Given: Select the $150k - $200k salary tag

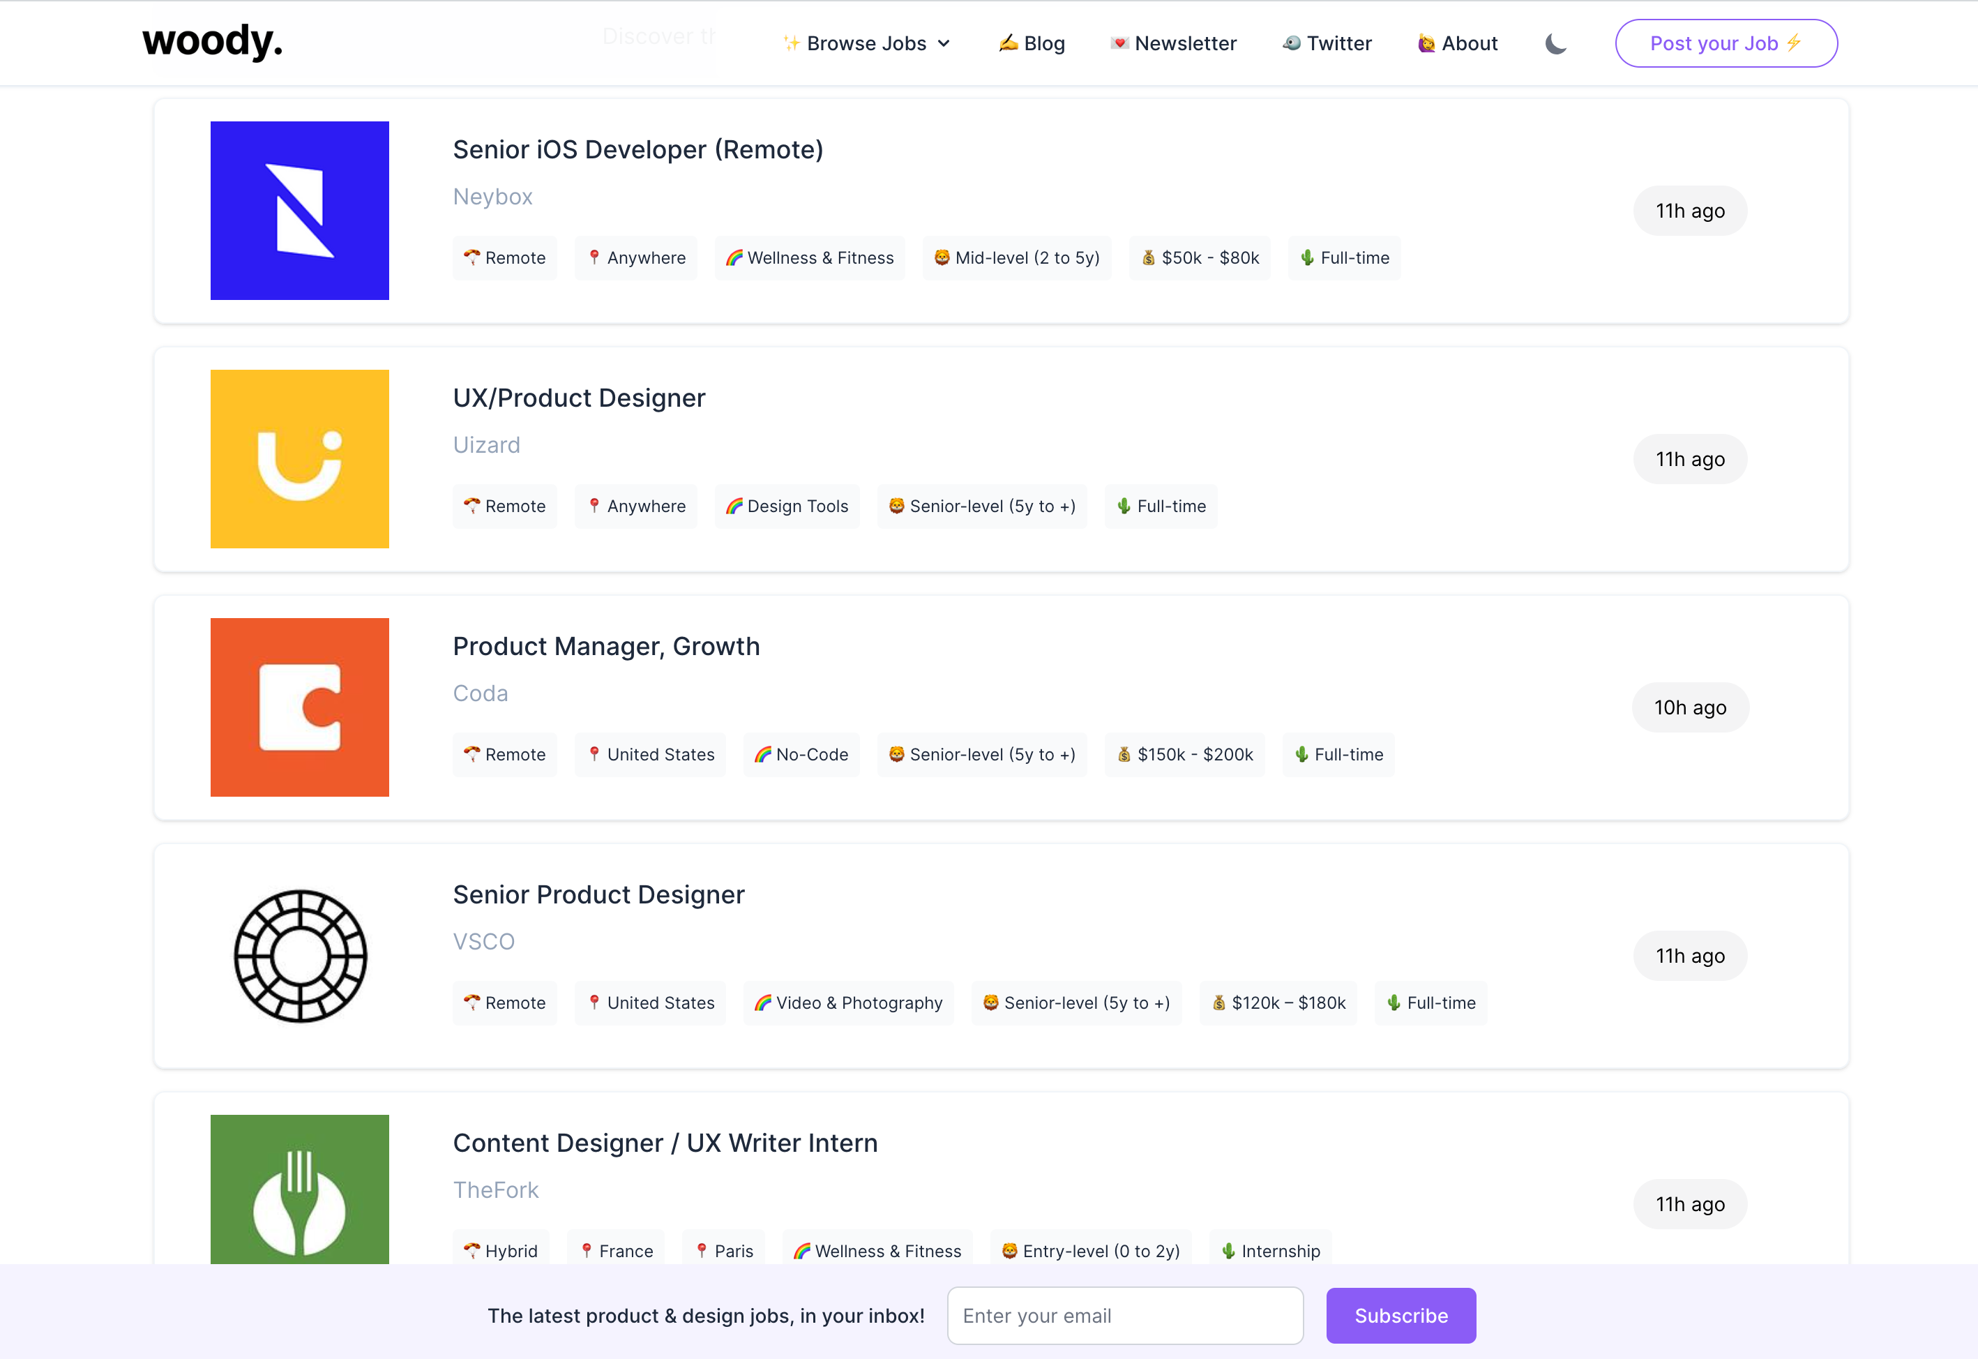Looking at the screenshot, I should [x=1185, y=756].
